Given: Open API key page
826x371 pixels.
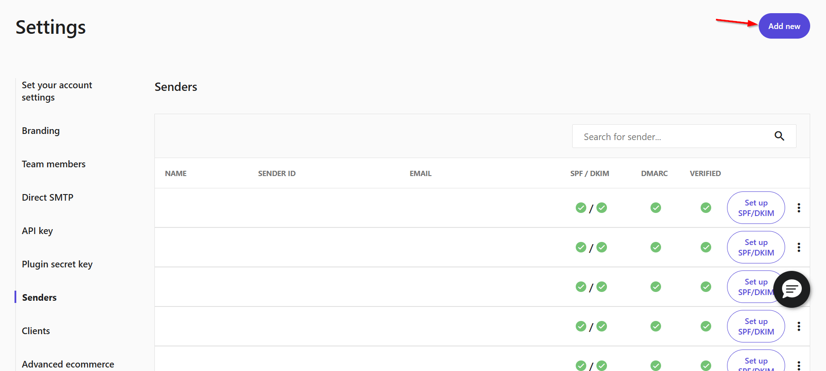Looking at the screenshot, I should 37,231.
